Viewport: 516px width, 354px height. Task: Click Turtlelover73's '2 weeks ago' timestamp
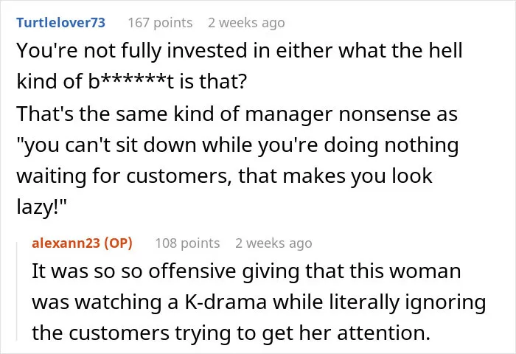point(246,23)
